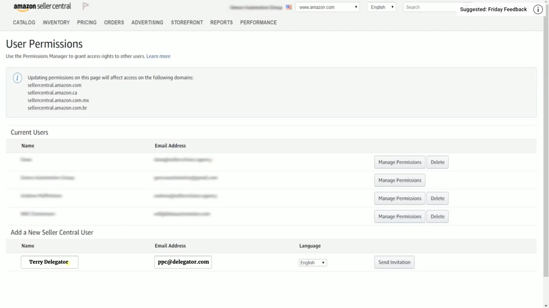Click Add a New Seller Central User heading

52,233
